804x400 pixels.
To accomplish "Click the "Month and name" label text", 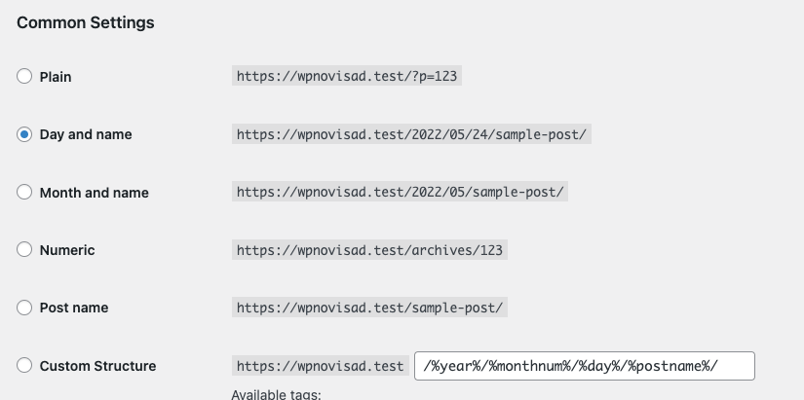I will (94, 193).
